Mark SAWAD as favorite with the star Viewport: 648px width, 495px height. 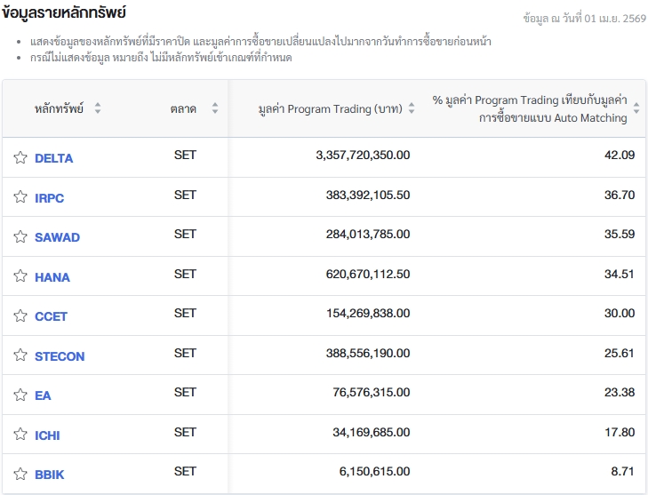[20, 237]
